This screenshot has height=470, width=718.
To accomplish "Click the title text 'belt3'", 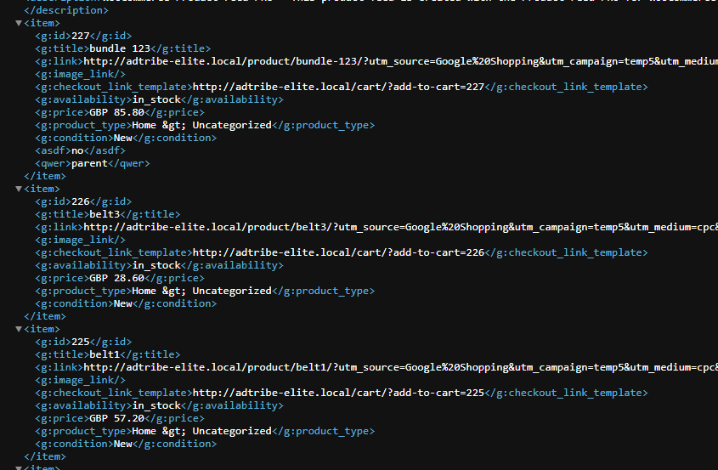I will coord(105,214).
